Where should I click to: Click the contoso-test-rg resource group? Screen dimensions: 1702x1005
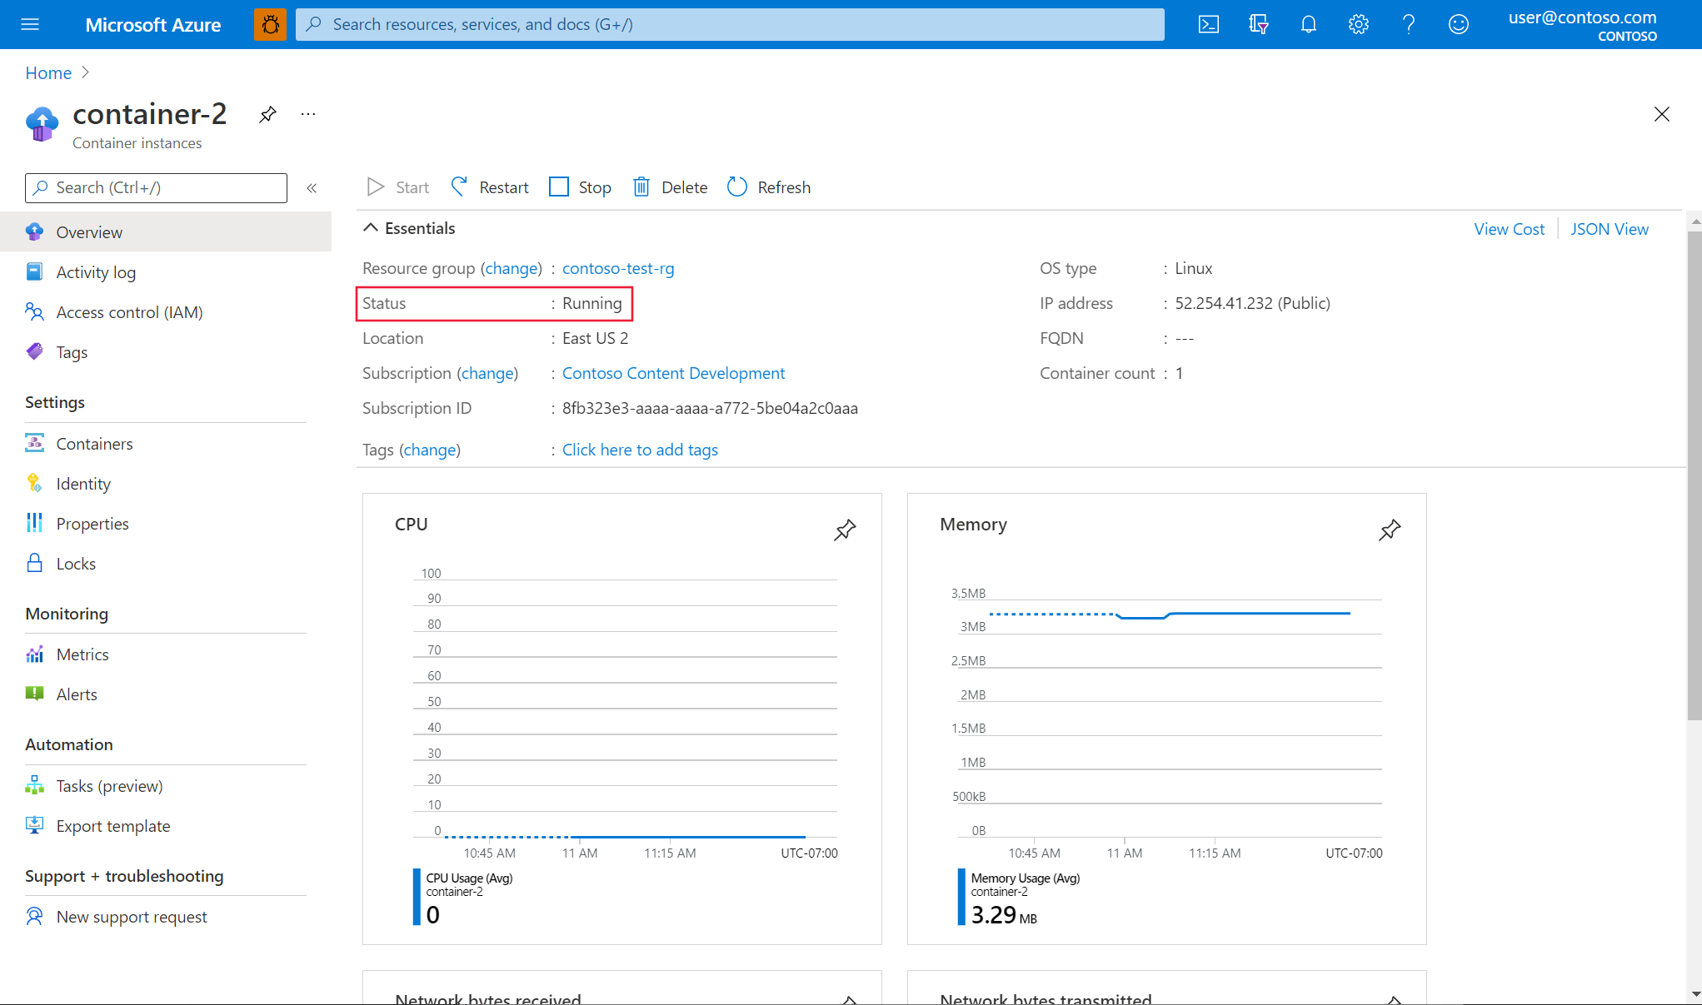click(x=617, y=268)
